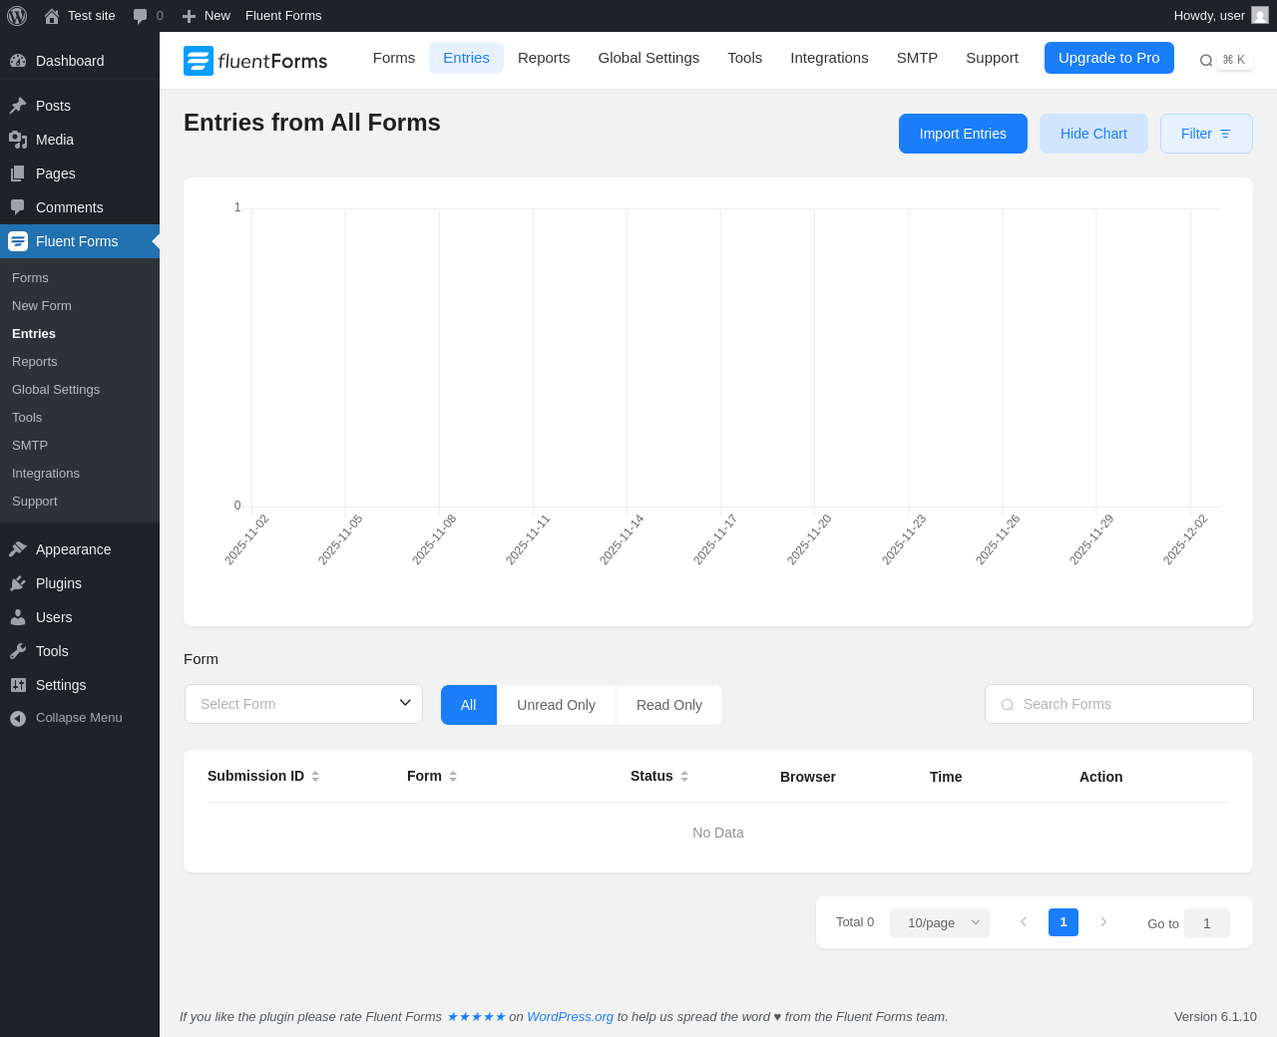
Task: Open the WordPress.org rating link
Action: click(x=570, y=1017)
